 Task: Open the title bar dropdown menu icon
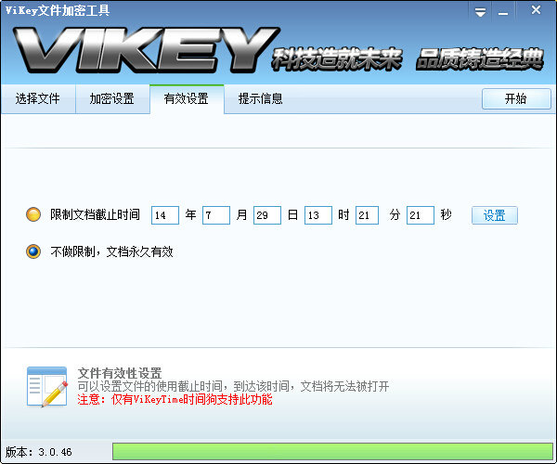480,12
